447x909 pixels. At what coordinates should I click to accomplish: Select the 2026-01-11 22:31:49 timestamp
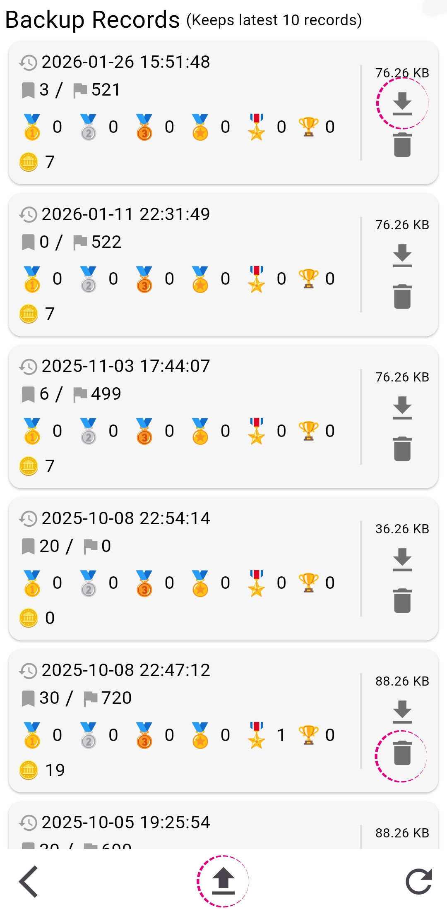(125, 214)
